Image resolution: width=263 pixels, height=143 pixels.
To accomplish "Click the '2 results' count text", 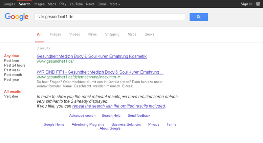I will pyautogui.click(x=43, y=48).
